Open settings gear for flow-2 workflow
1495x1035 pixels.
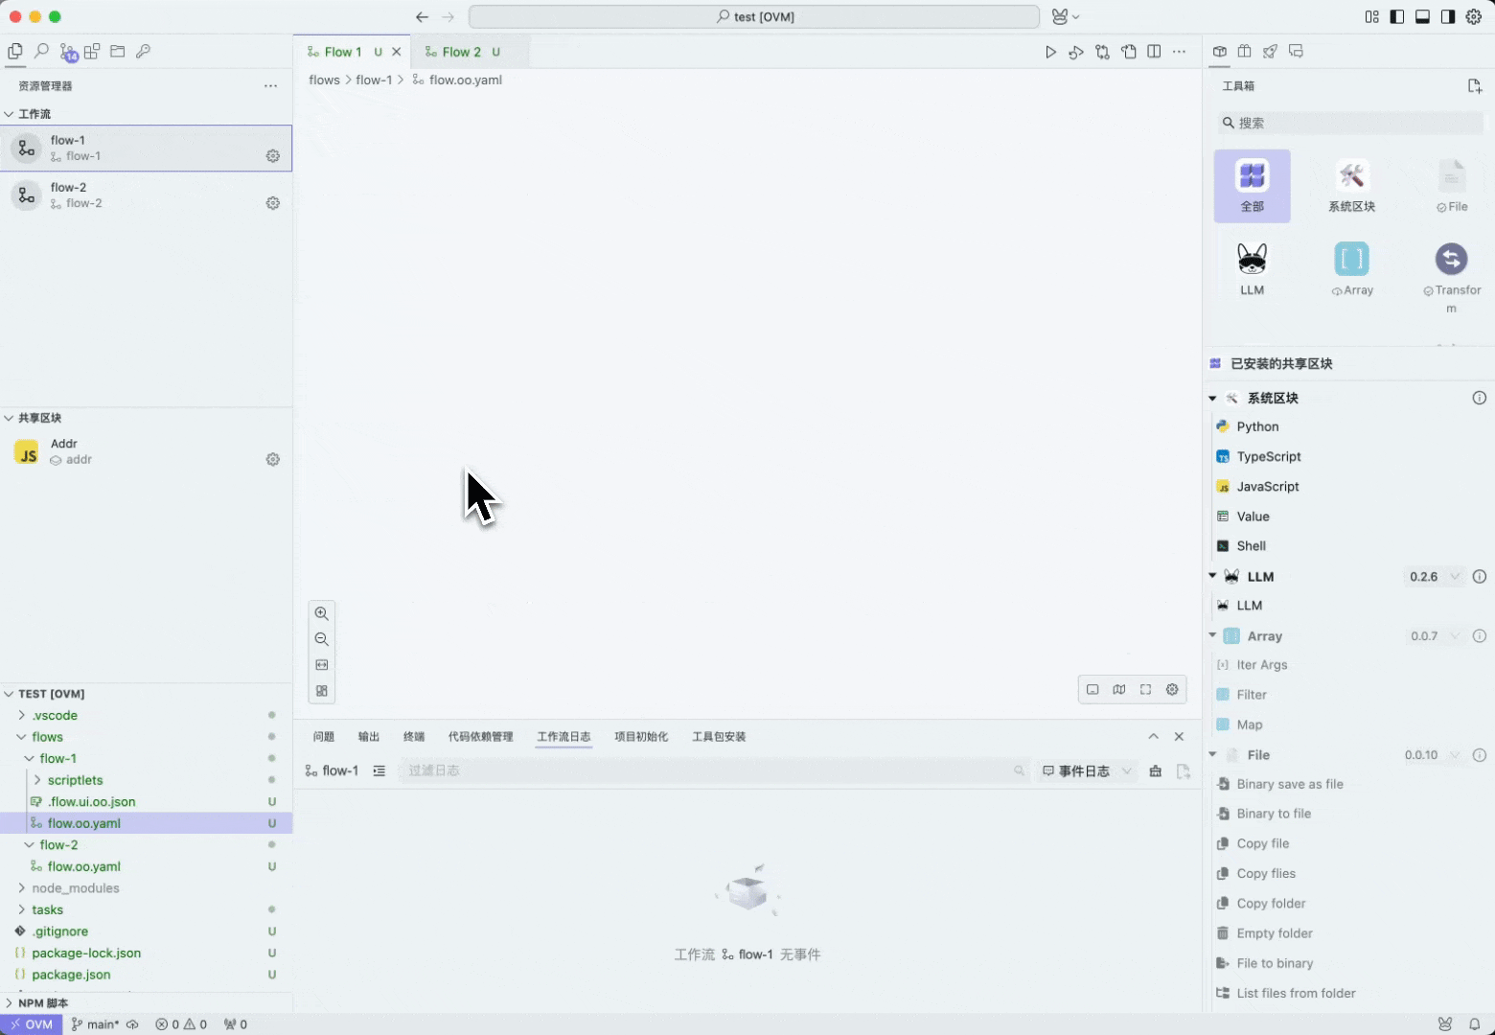pyautogui.click(x=273, y=203)
